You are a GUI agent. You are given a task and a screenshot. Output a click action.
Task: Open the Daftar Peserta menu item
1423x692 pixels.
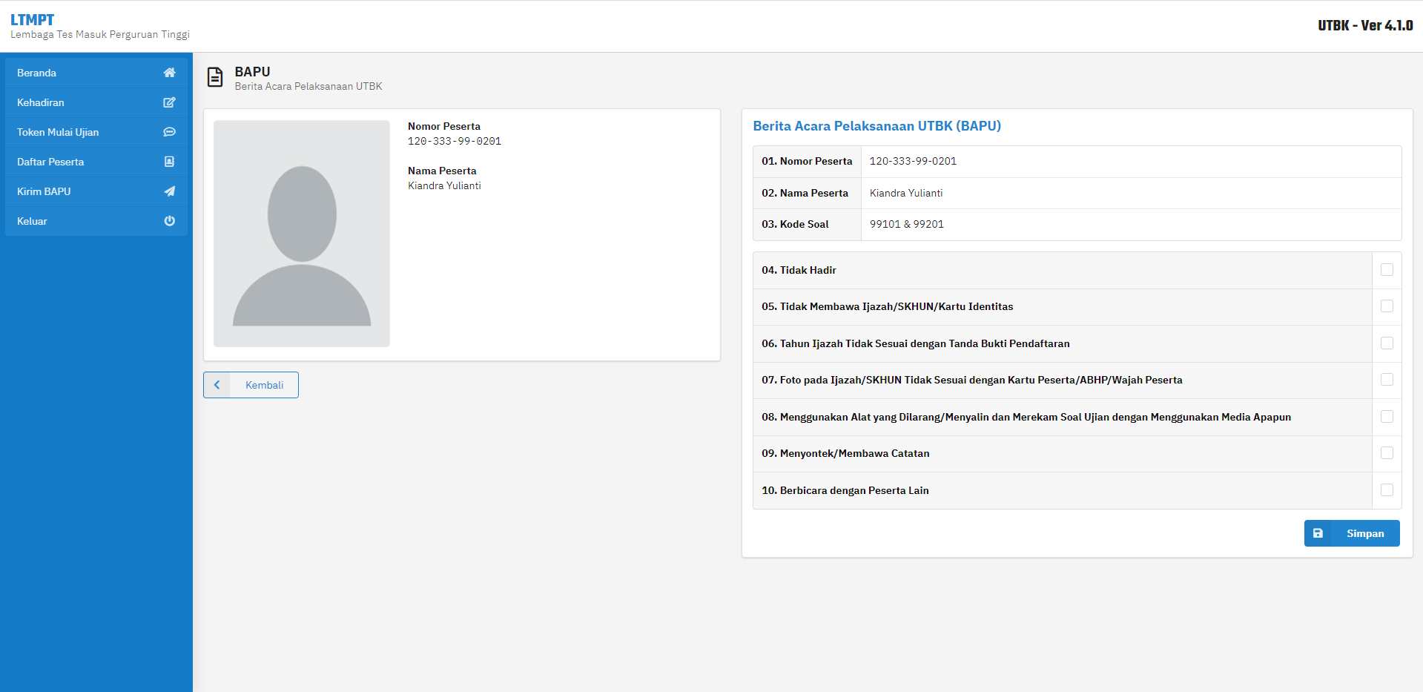pos(96,162)
